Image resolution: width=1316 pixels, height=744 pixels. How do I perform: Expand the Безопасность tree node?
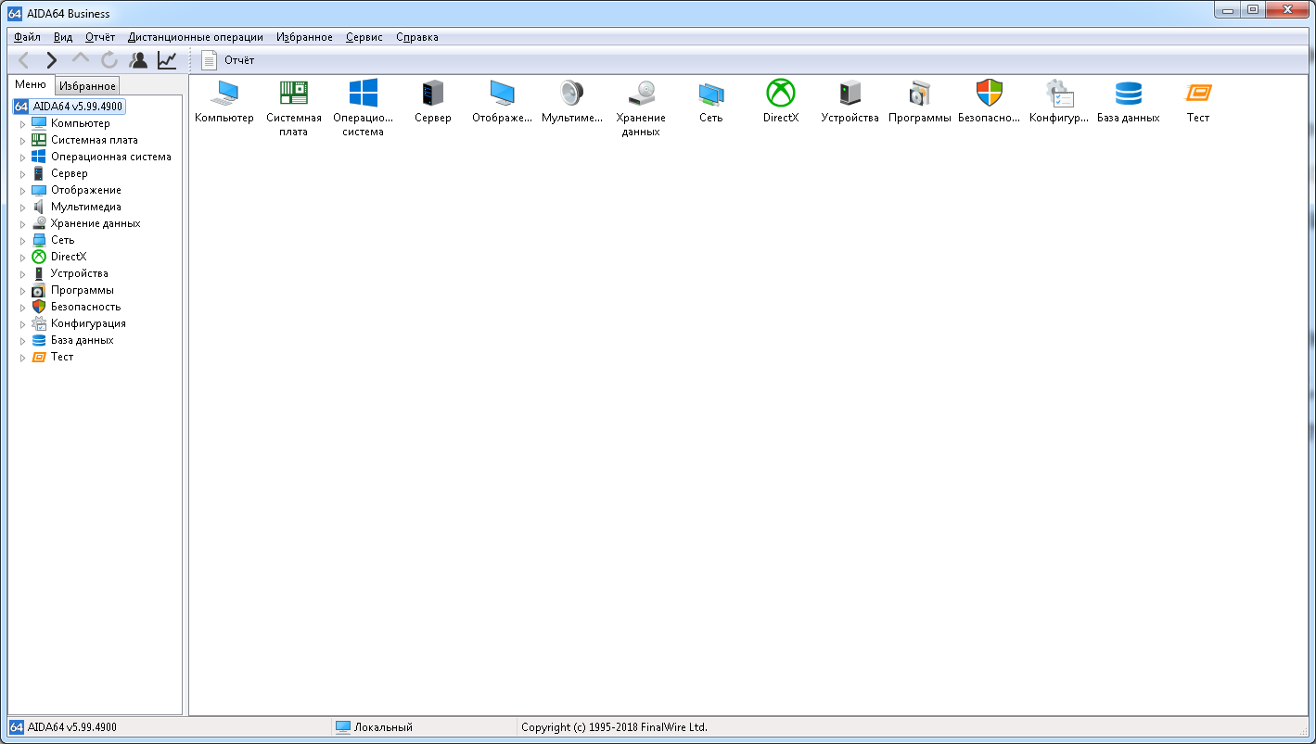(x=23, y=307)
